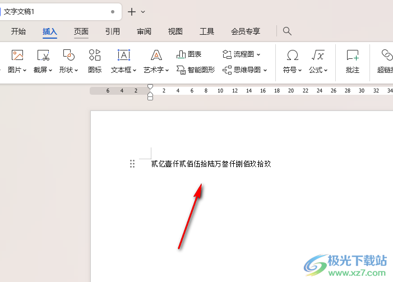Viewport: 393px width, 282px height.
Task: Open the 页面 tab
Action: click(x=81, y=31)
